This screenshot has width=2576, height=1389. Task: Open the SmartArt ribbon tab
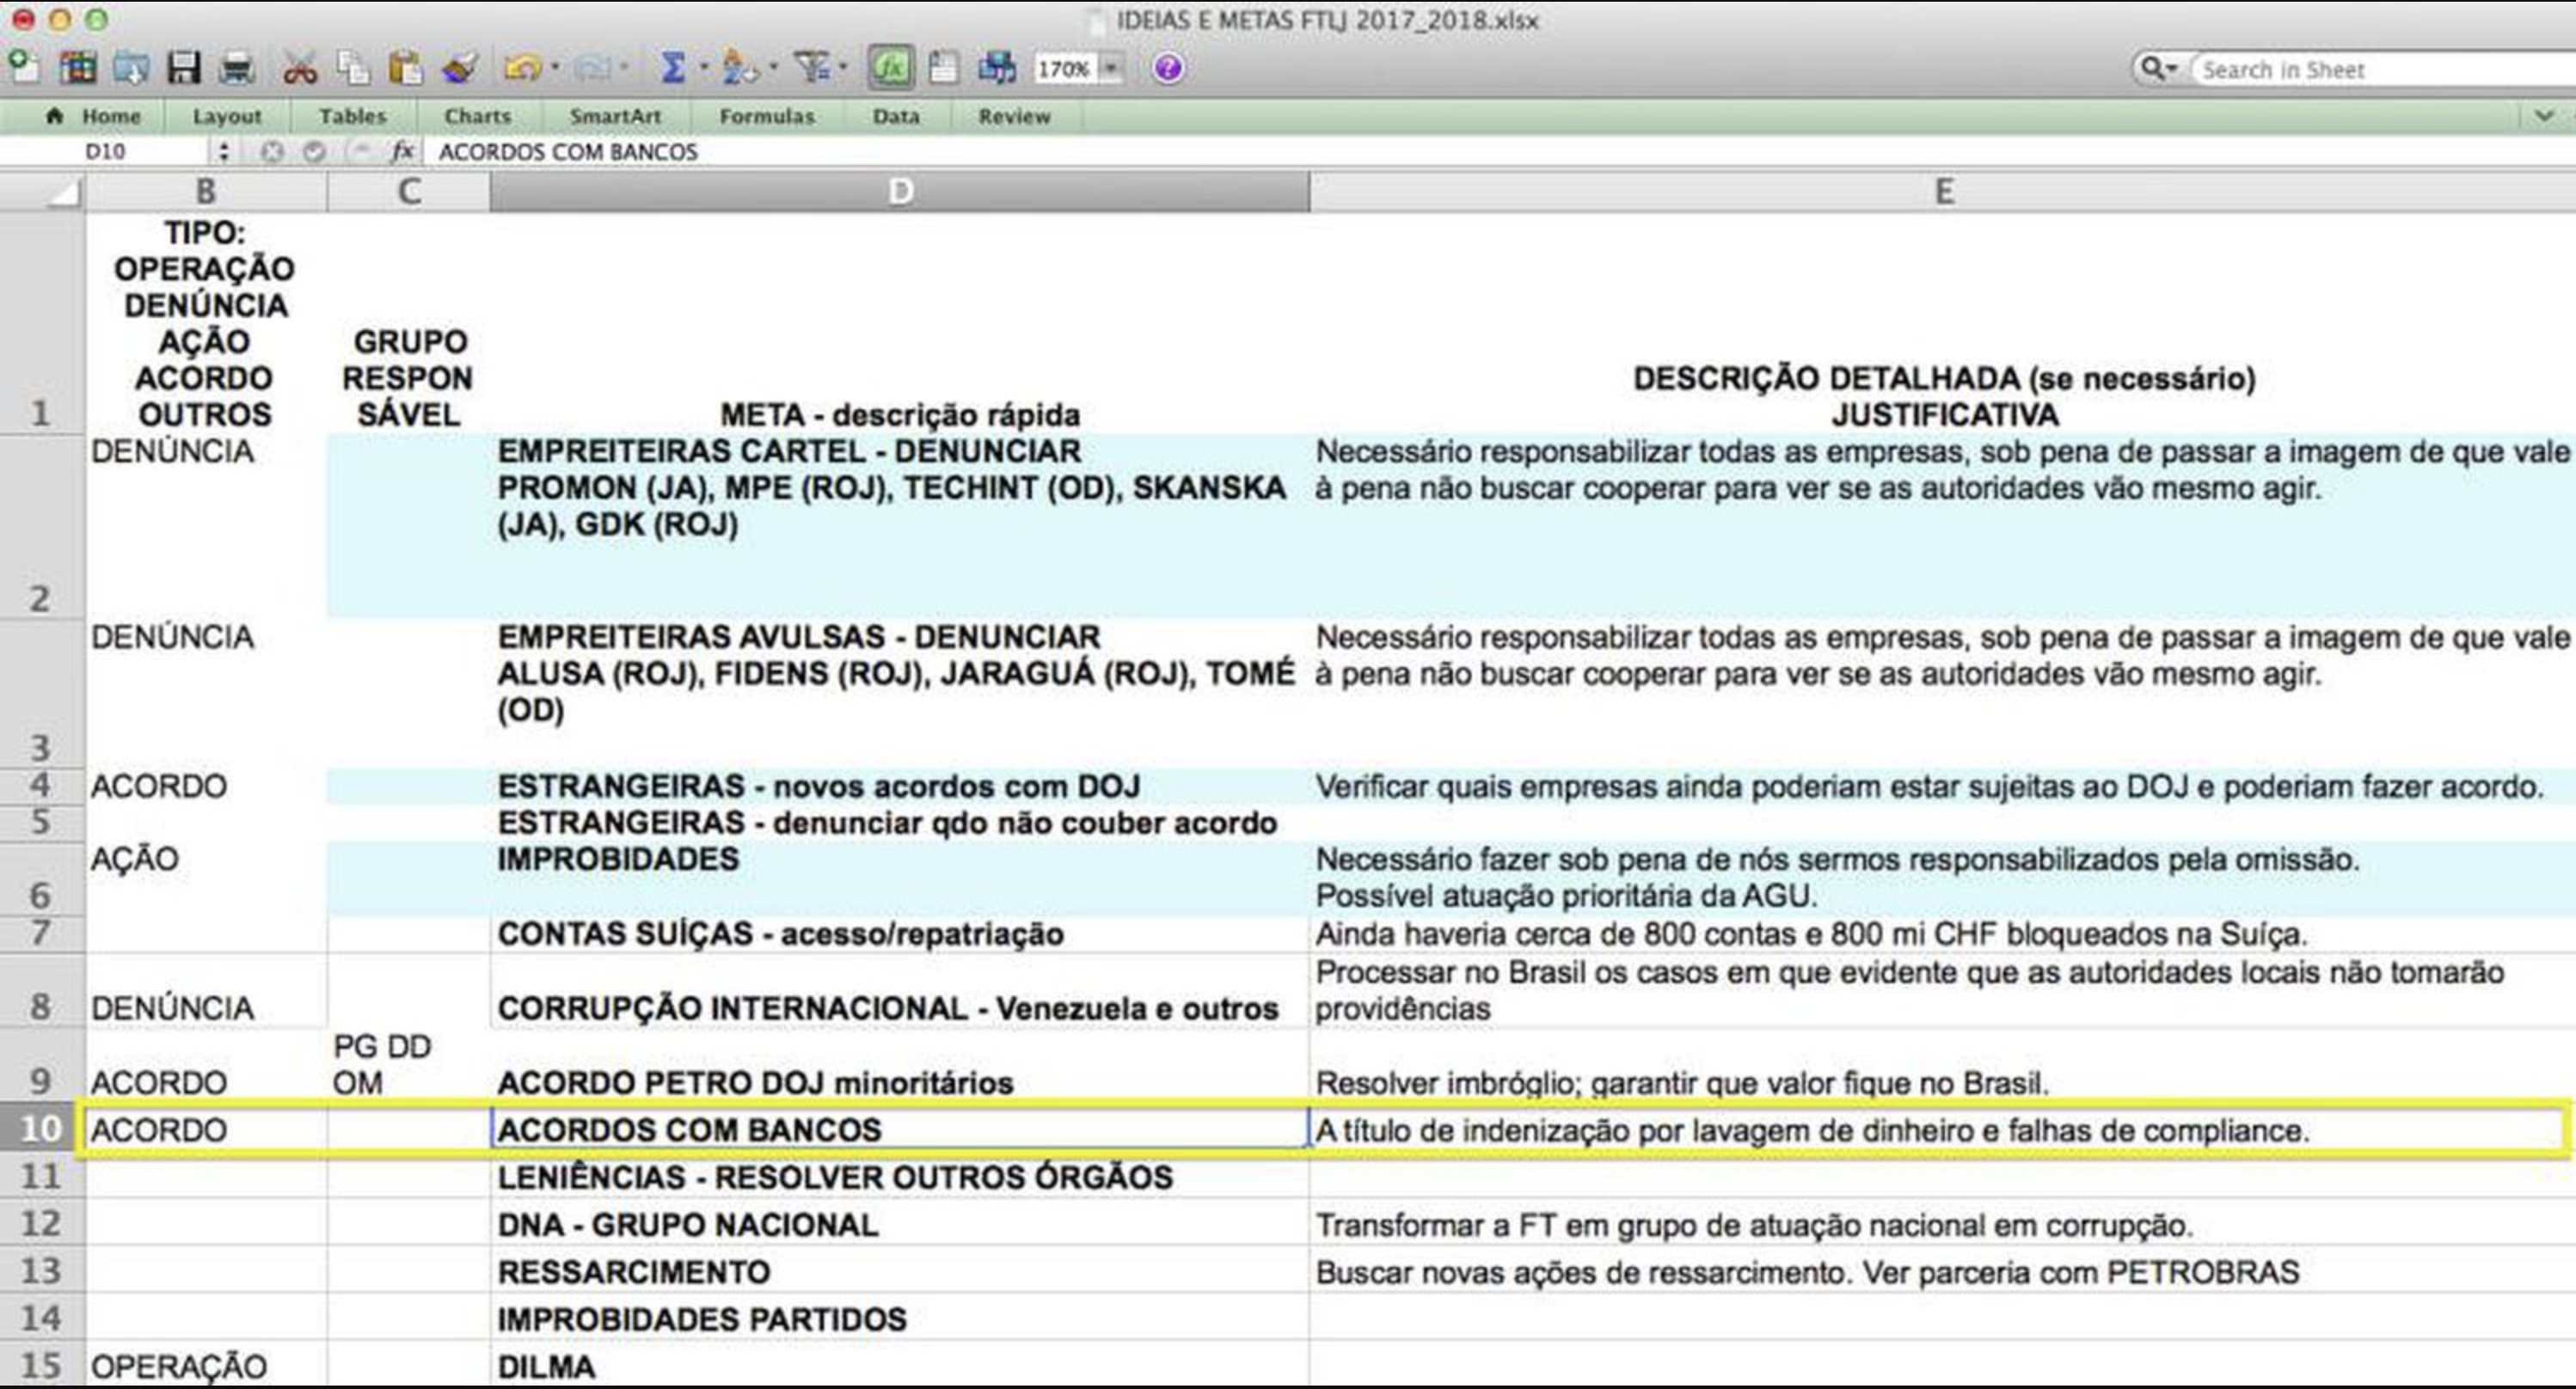click(615, 116)
